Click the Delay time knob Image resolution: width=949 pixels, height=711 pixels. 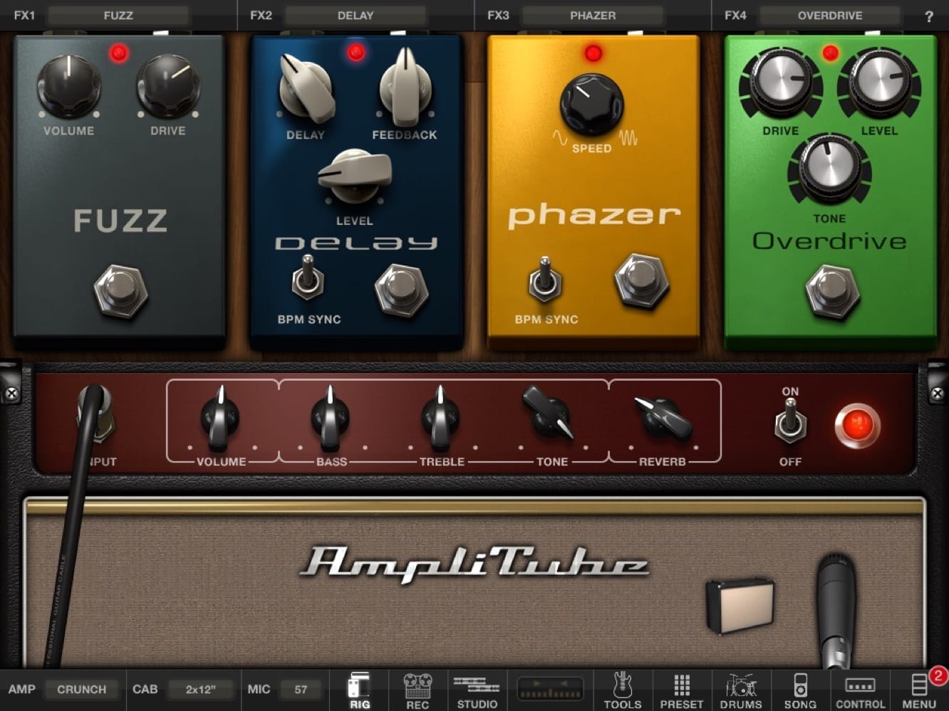[x=306, y=88]
